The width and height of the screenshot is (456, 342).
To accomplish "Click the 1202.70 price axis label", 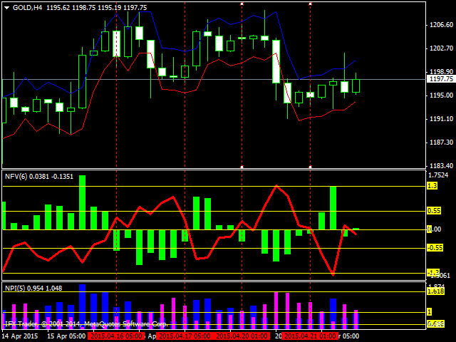I will tap(442, 48).
